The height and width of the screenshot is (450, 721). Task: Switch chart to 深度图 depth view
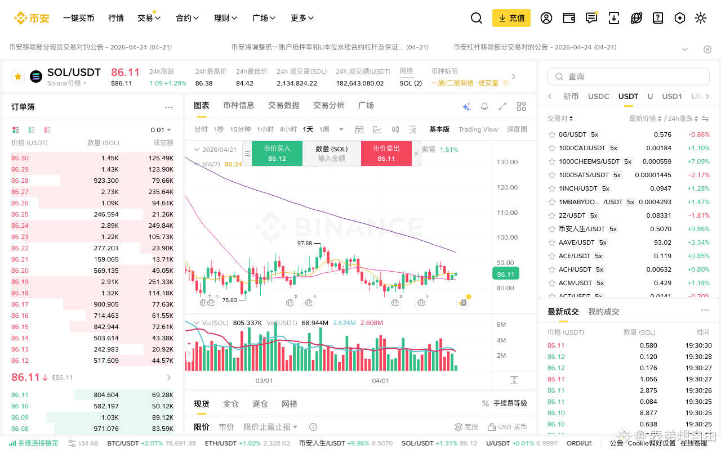pyautogui.click(x=517, y=129)
